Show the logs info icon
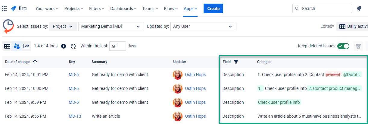368x124 pixels. 64,46
